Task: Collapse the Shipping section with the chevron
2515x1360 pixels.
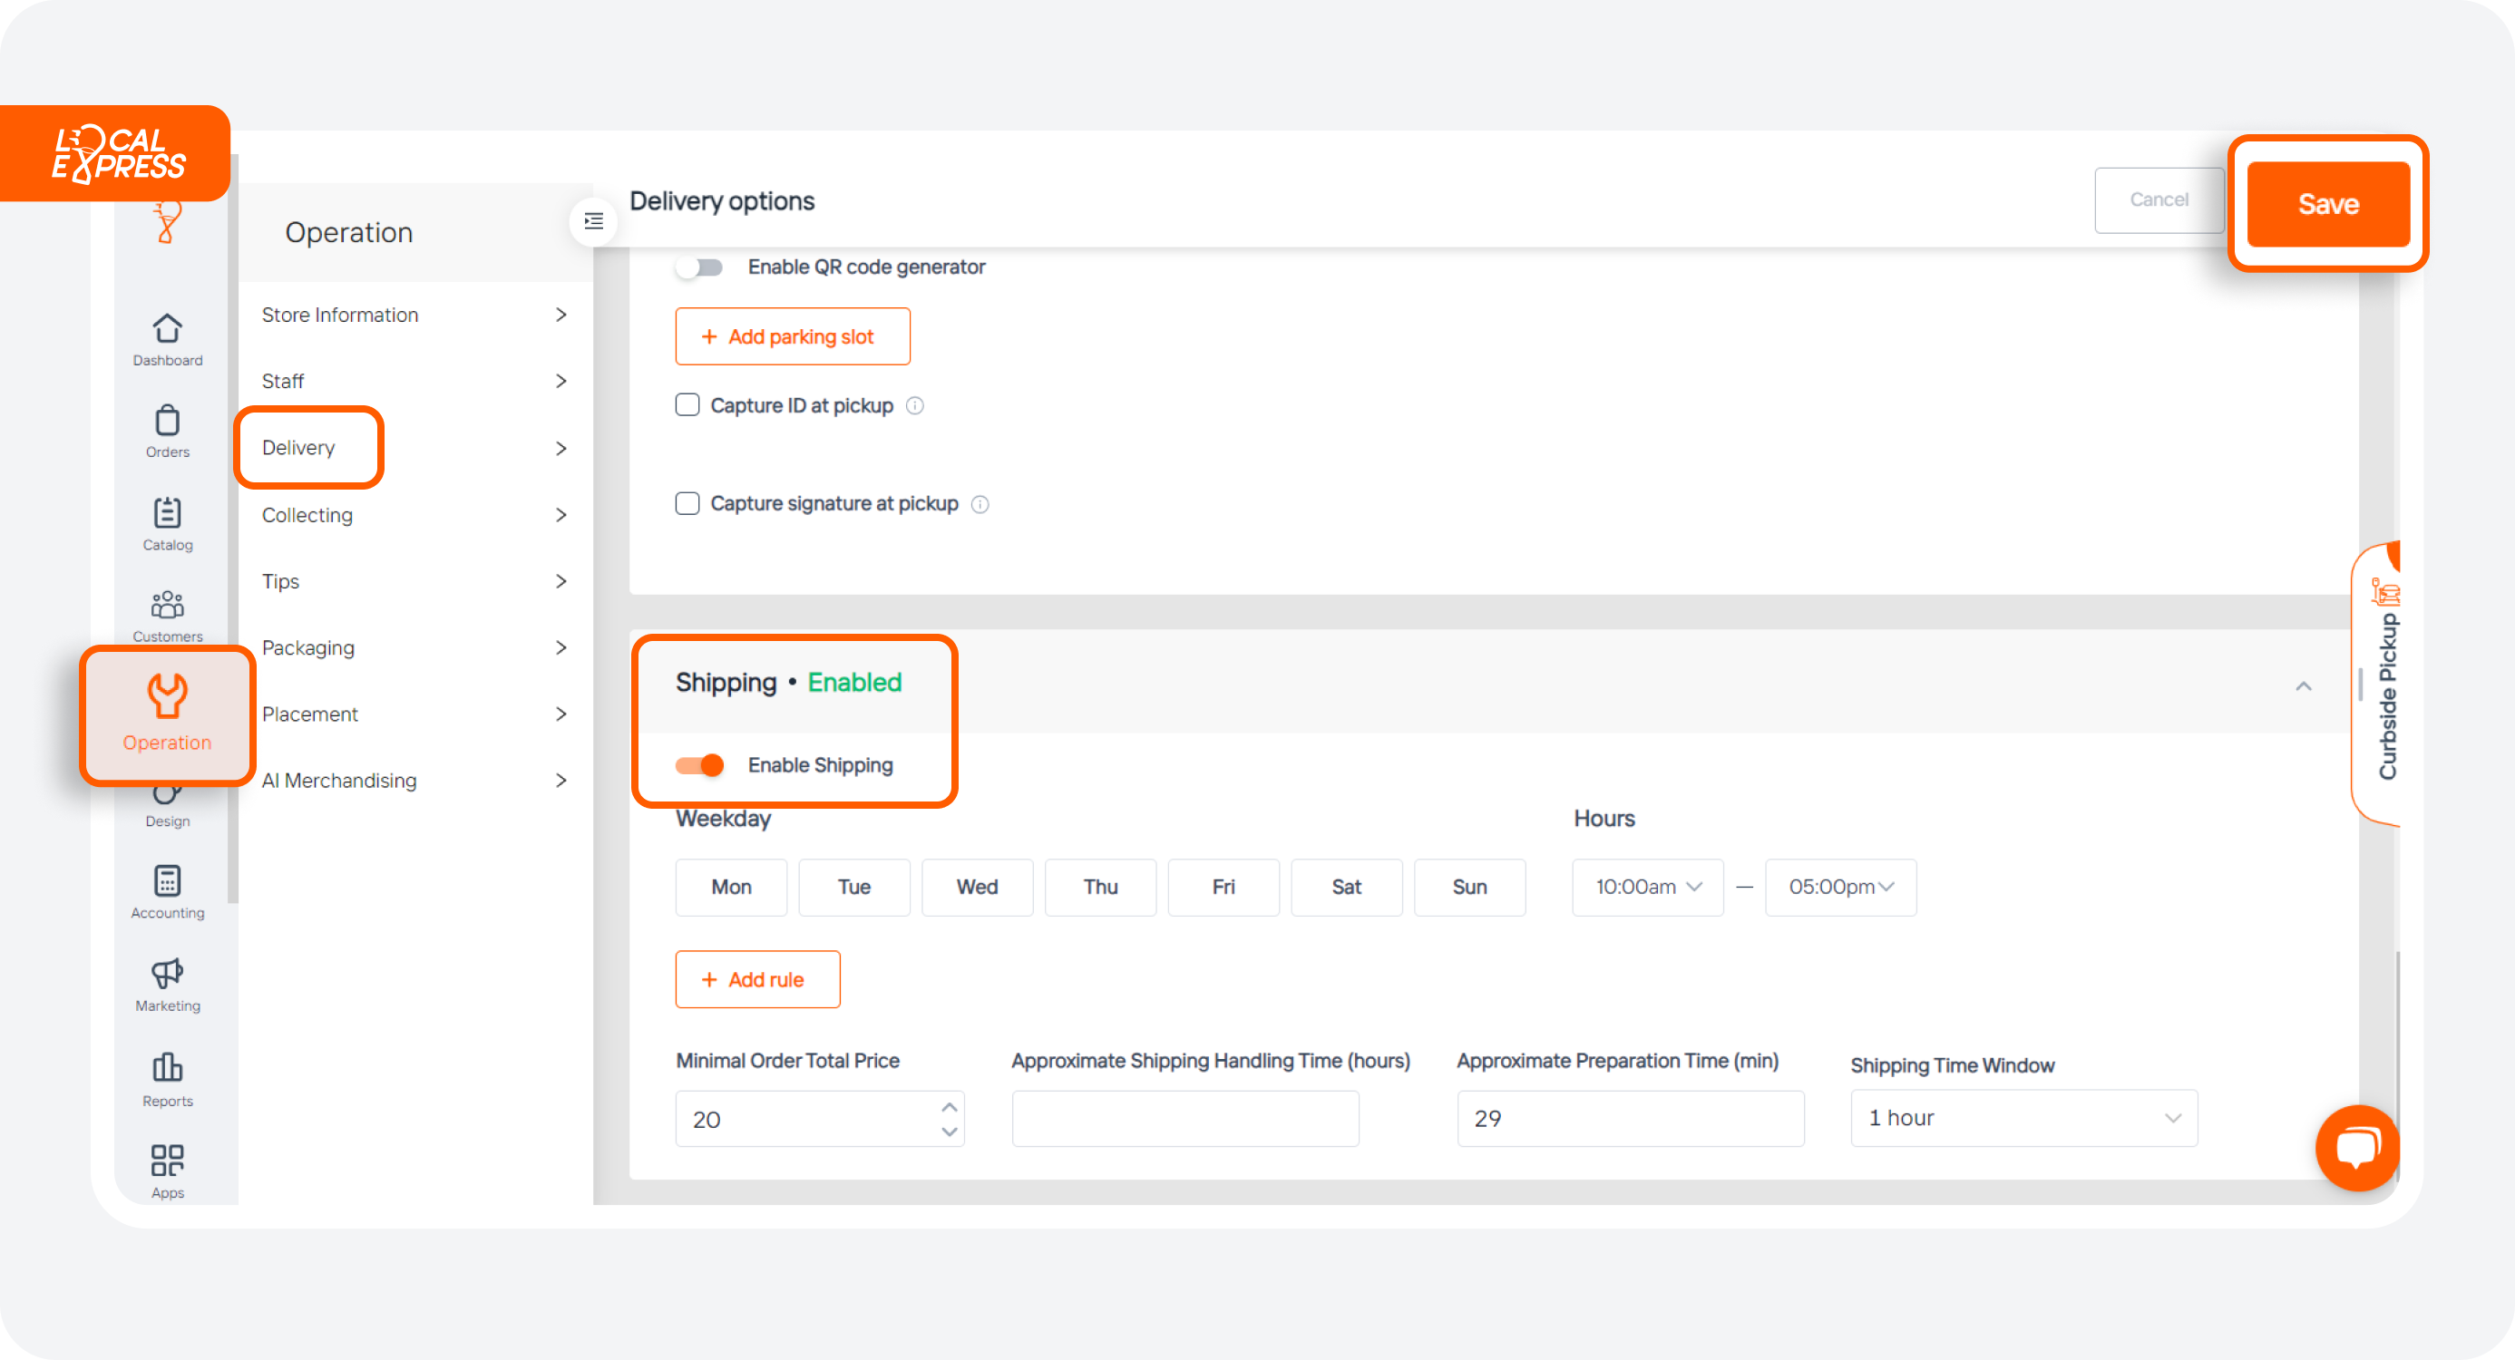Action: (2304, 686)
